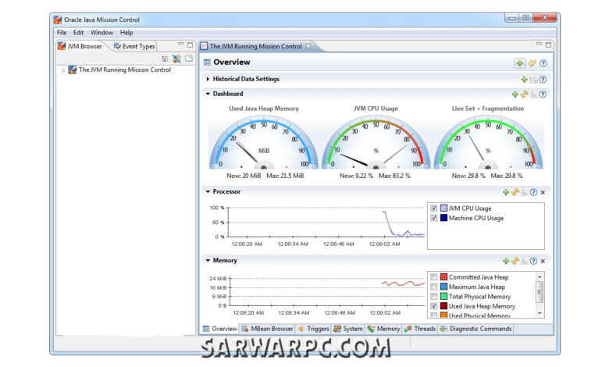609x367 pixels.
Task: Expand The JVM Running Mission Control tree node
Action: (x=63, y=70)
